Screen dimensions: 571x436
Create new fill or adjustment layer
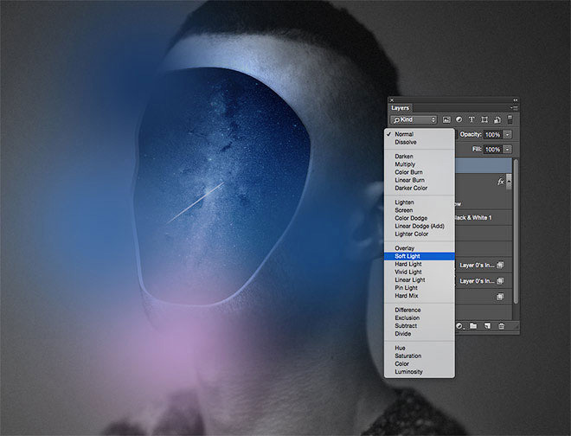coord(459,326)
